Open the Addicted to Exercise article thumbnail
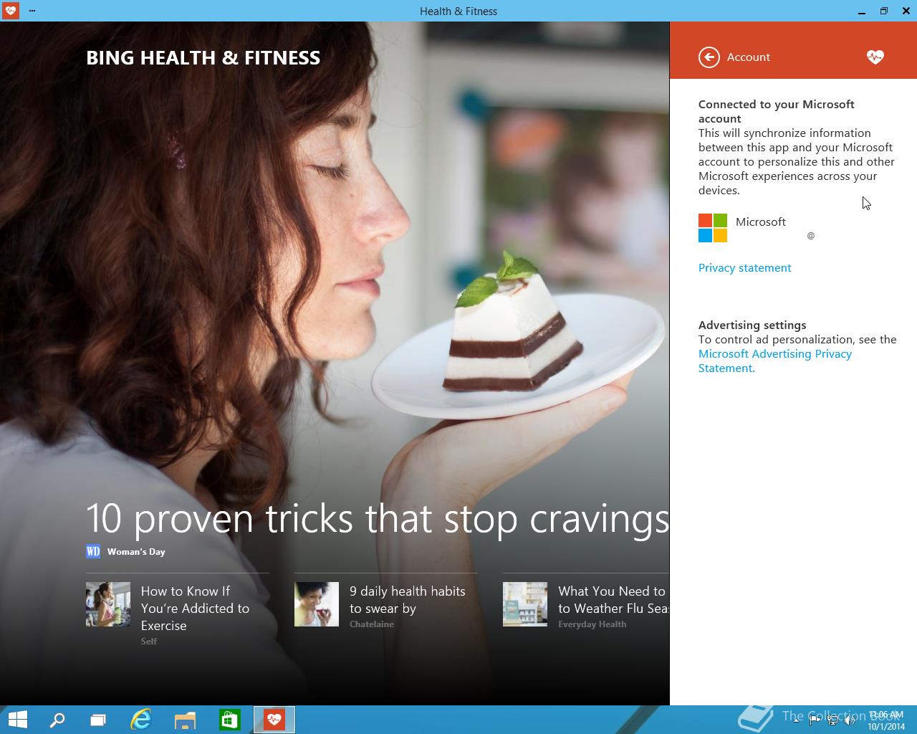The image size is (917, 734). [108, 604]
